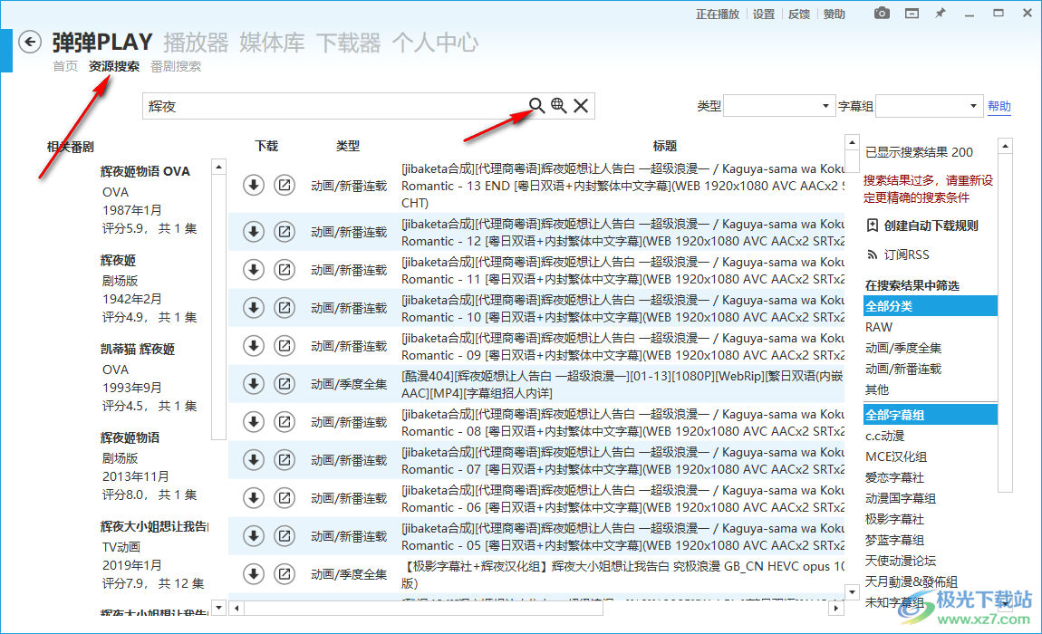
Task: Switch to the 下载器 tab
Action: pyautogui.click(x=348, y=43)
